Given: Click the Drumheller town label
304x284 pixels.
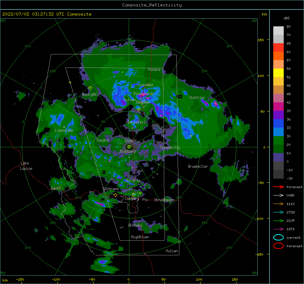Looking at the screenshot, I should [198, 166].
